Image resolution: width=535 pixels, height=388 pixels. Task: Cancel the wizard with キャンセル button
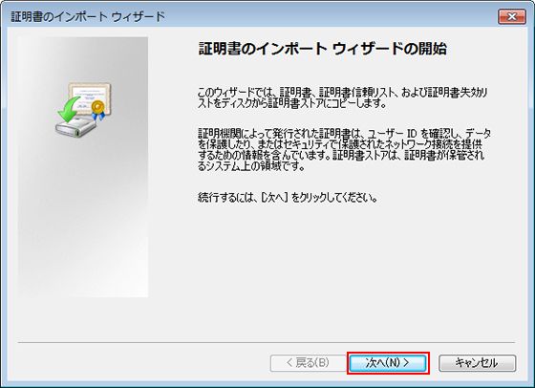point(477,363)
